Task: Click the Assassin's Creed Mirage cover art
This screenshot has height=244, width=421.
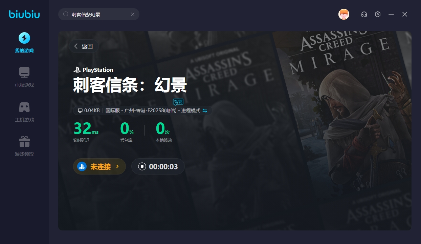Action: coord(342,115)
